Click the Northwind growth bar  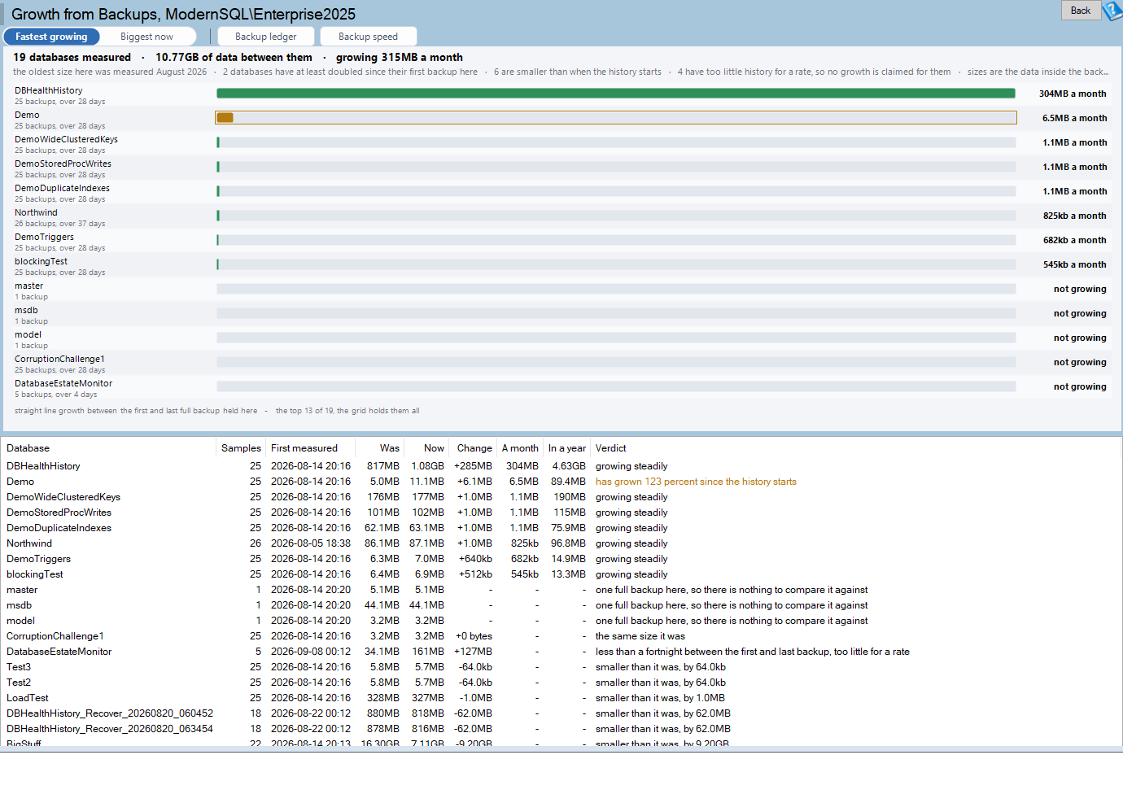(616, 216)
